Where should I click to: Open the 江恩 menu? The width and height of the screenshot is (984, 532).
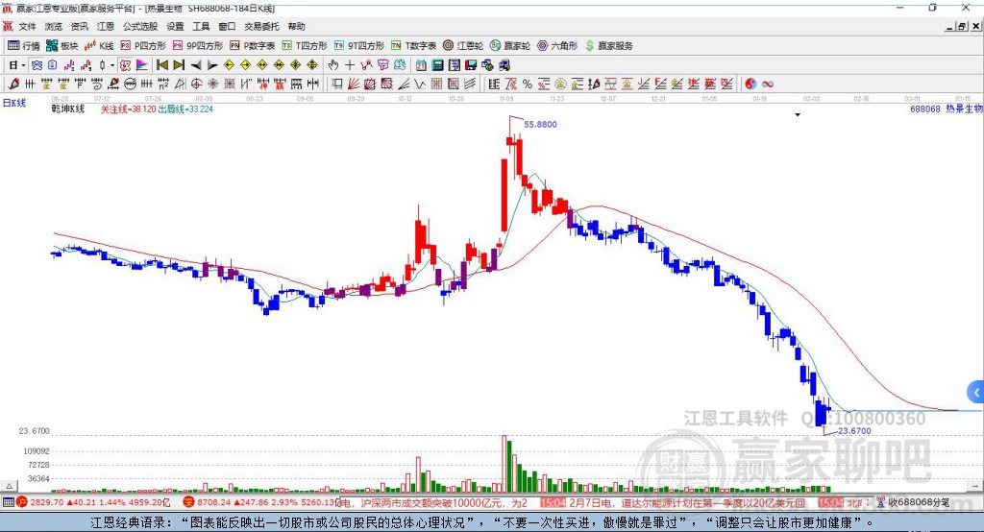106,26
